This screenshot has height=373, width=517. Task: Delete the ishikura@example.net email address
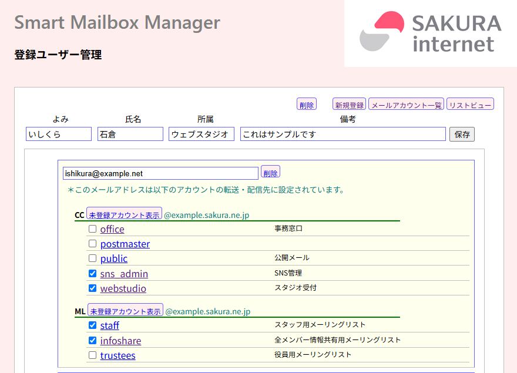tap(270, 173)
